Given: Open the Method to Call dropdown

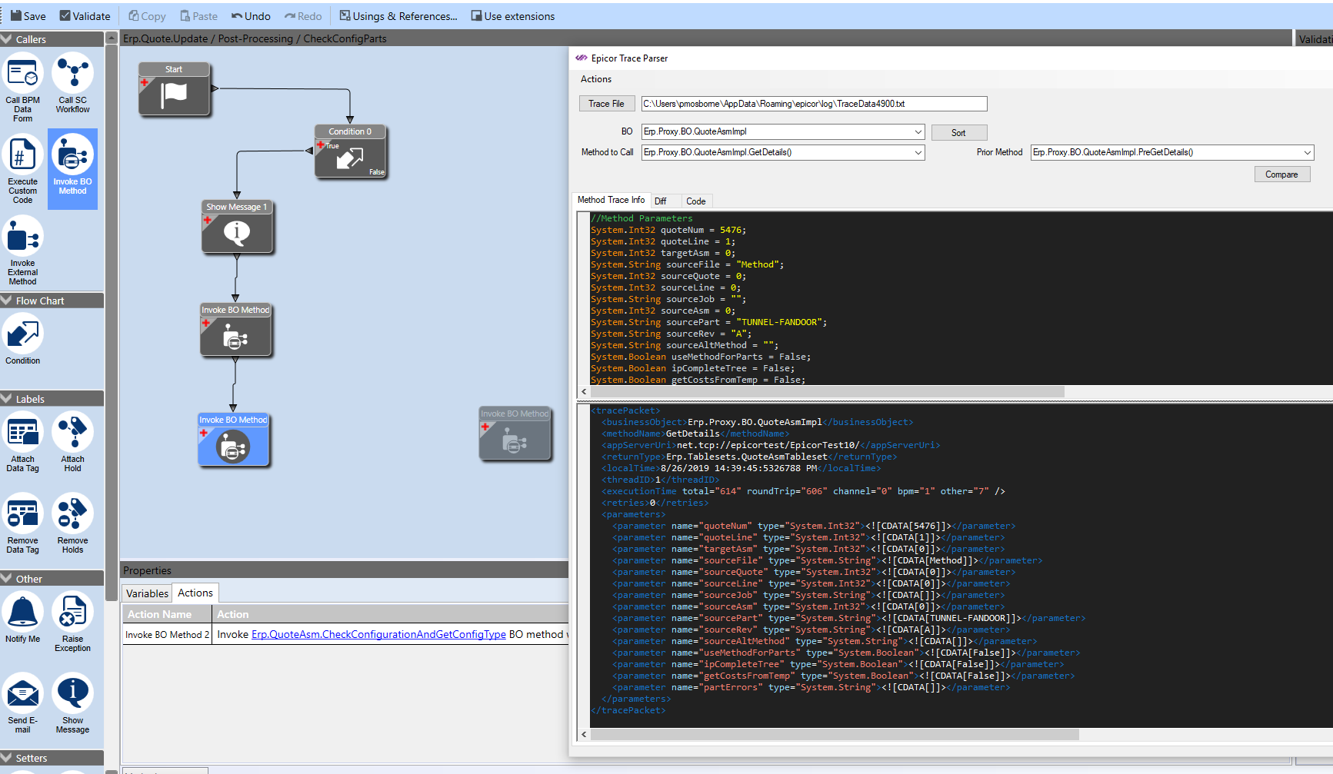Looking at the screenshot, I should [x=918, y=152].
